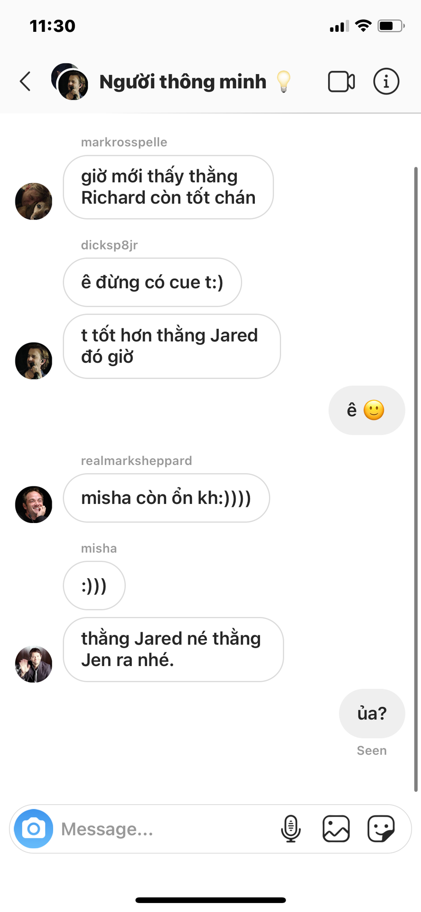
Task: Select the 'ê đừng có cue t:)' bubble
Action: click(152, 282)
